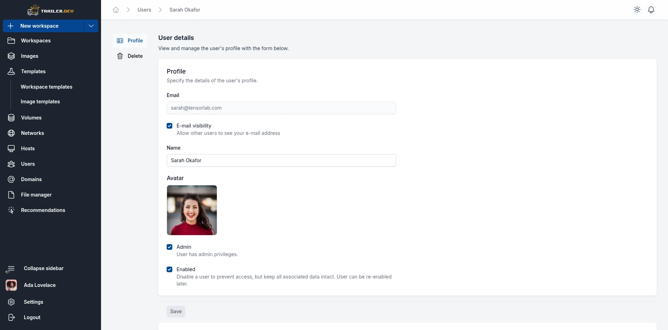Click the Email field sarah@tensorlab.com

click(x=281, y=108)
